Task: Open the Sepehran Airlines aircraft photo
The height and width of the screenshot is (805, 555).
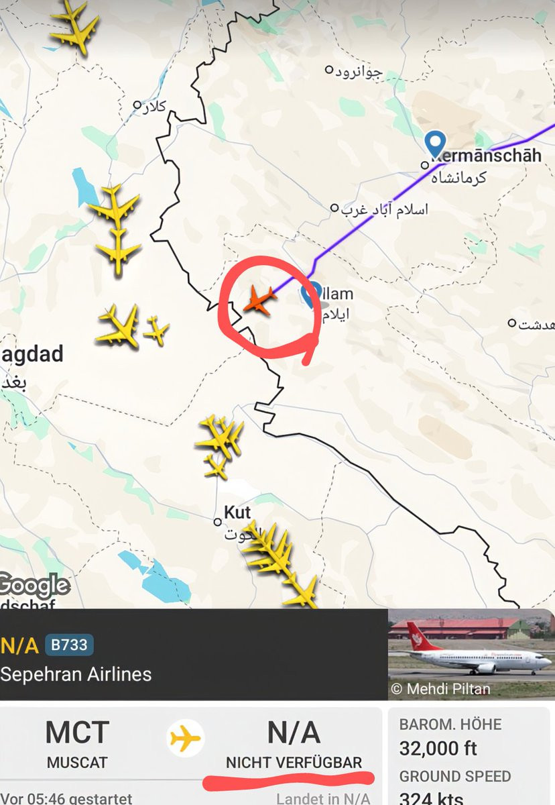Action: pyautogui.click(x=471, y=654)
